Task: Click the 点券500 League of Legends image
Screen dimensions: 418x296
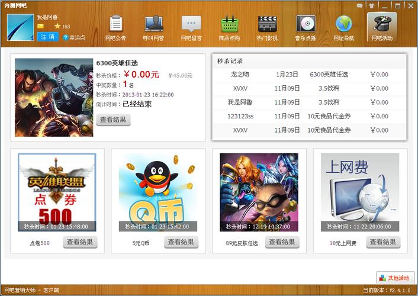Action: click(x=57, y=192)
